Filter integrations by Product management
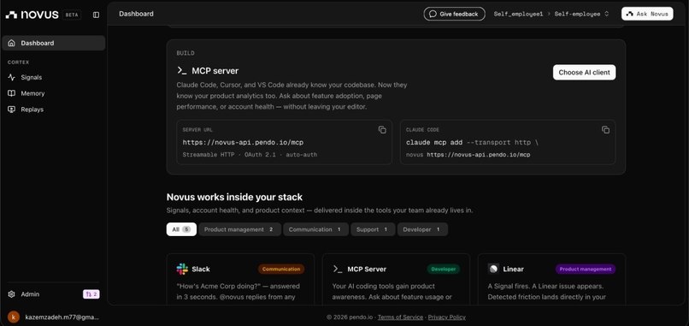689x326 pixels. click(x=239, y=229)
